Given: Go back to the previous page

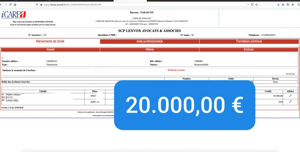Looking at the screenshot, I should (x=1, y=4).
